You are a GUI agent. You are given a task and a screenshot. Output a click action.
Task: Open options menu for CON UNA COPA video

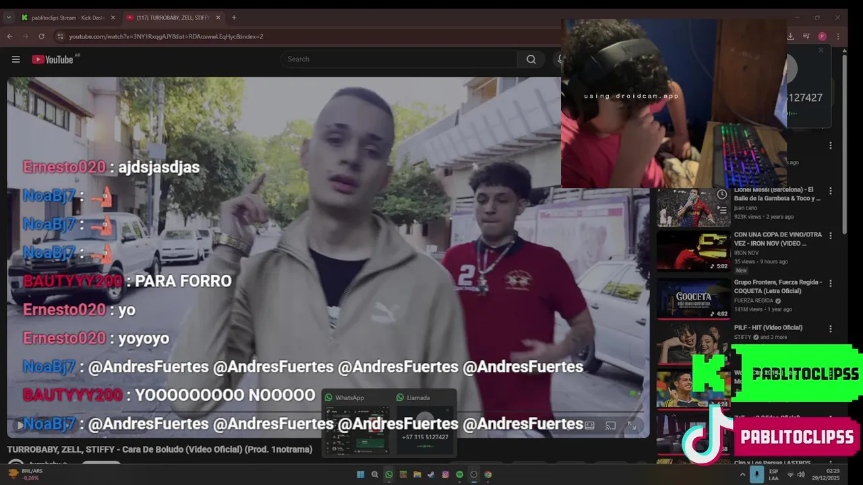(x=831, y=236)
